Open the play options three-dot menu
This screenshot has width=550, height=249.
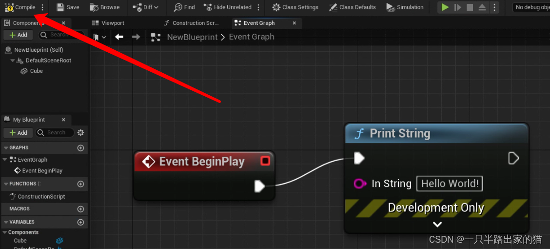tap(494, 7)
